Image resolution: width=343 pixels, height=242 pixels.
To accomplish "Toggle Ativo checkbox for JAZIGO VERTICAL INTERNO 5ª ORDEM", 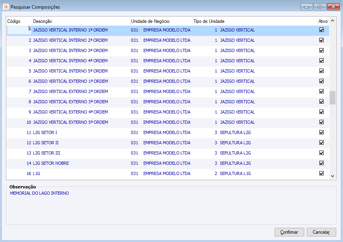I will 321,71.
